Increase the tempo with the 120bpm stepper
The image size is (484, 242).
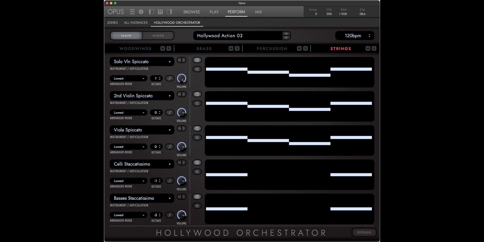369,34
